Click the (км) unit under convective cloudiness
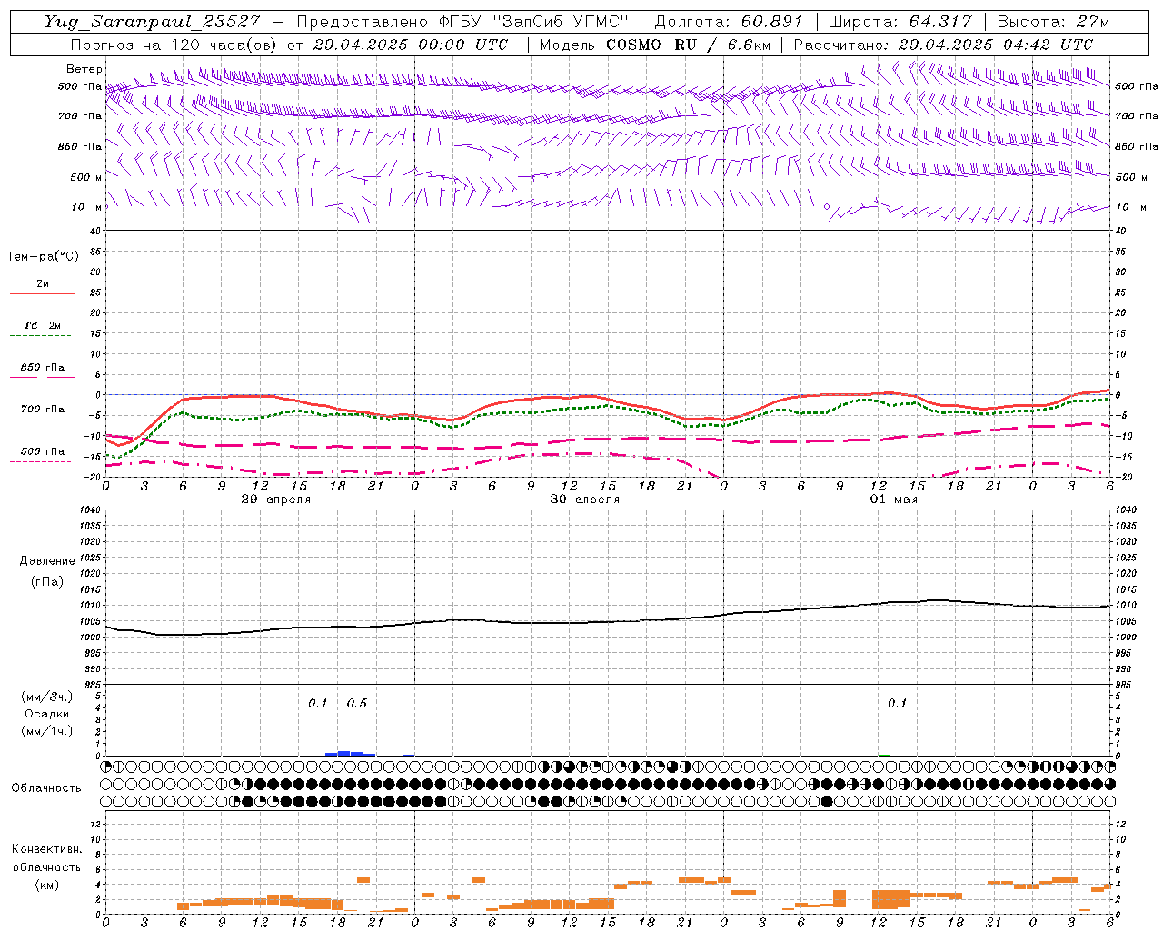This screenshot has width=1163, height=930. (46, 884)
